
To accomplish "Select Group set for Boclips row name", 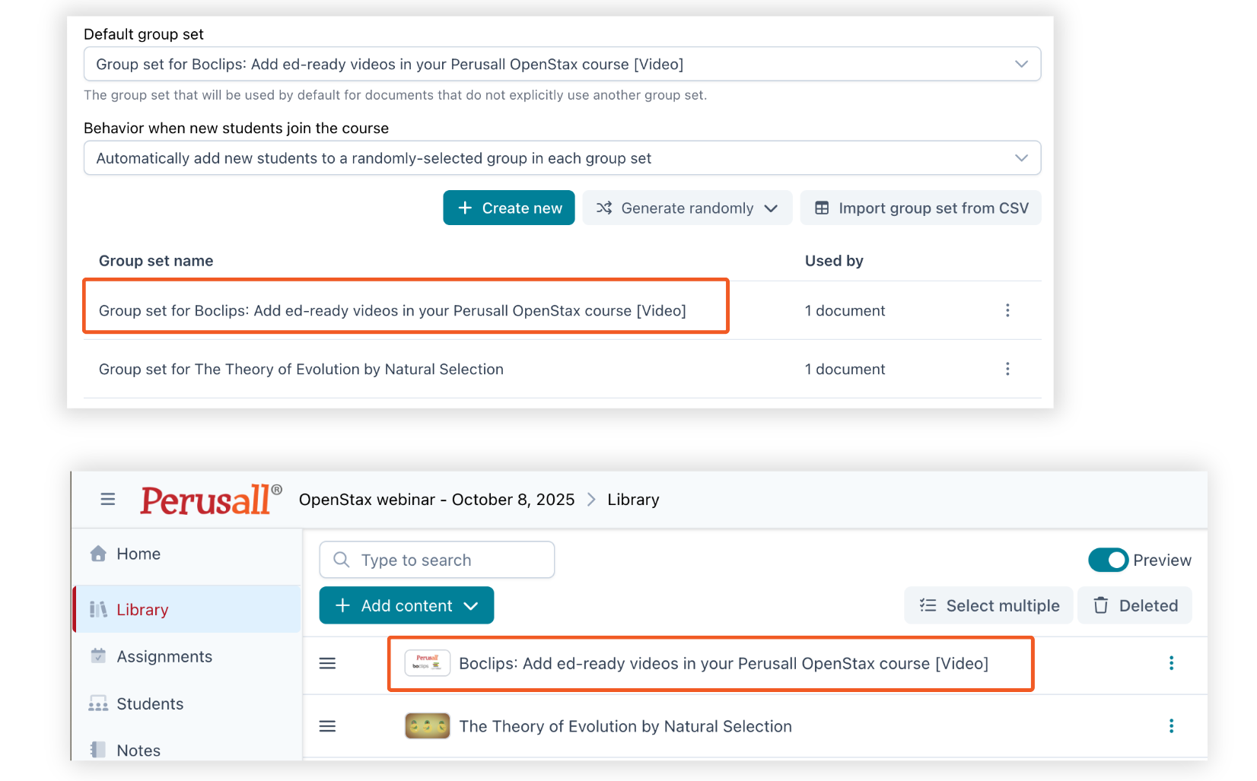I will point(393,310).
